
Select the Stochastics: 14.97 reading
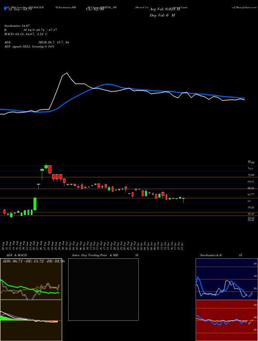pos(17,26)
